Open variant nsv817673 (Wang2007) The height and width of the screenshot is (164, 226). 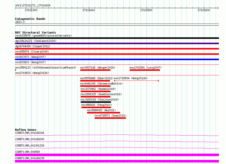pos(30,57)
